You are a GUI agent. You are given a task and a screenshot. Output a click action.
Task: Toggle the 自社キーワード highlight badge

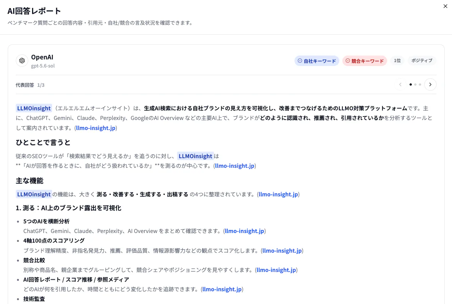[x=317, y=61]
